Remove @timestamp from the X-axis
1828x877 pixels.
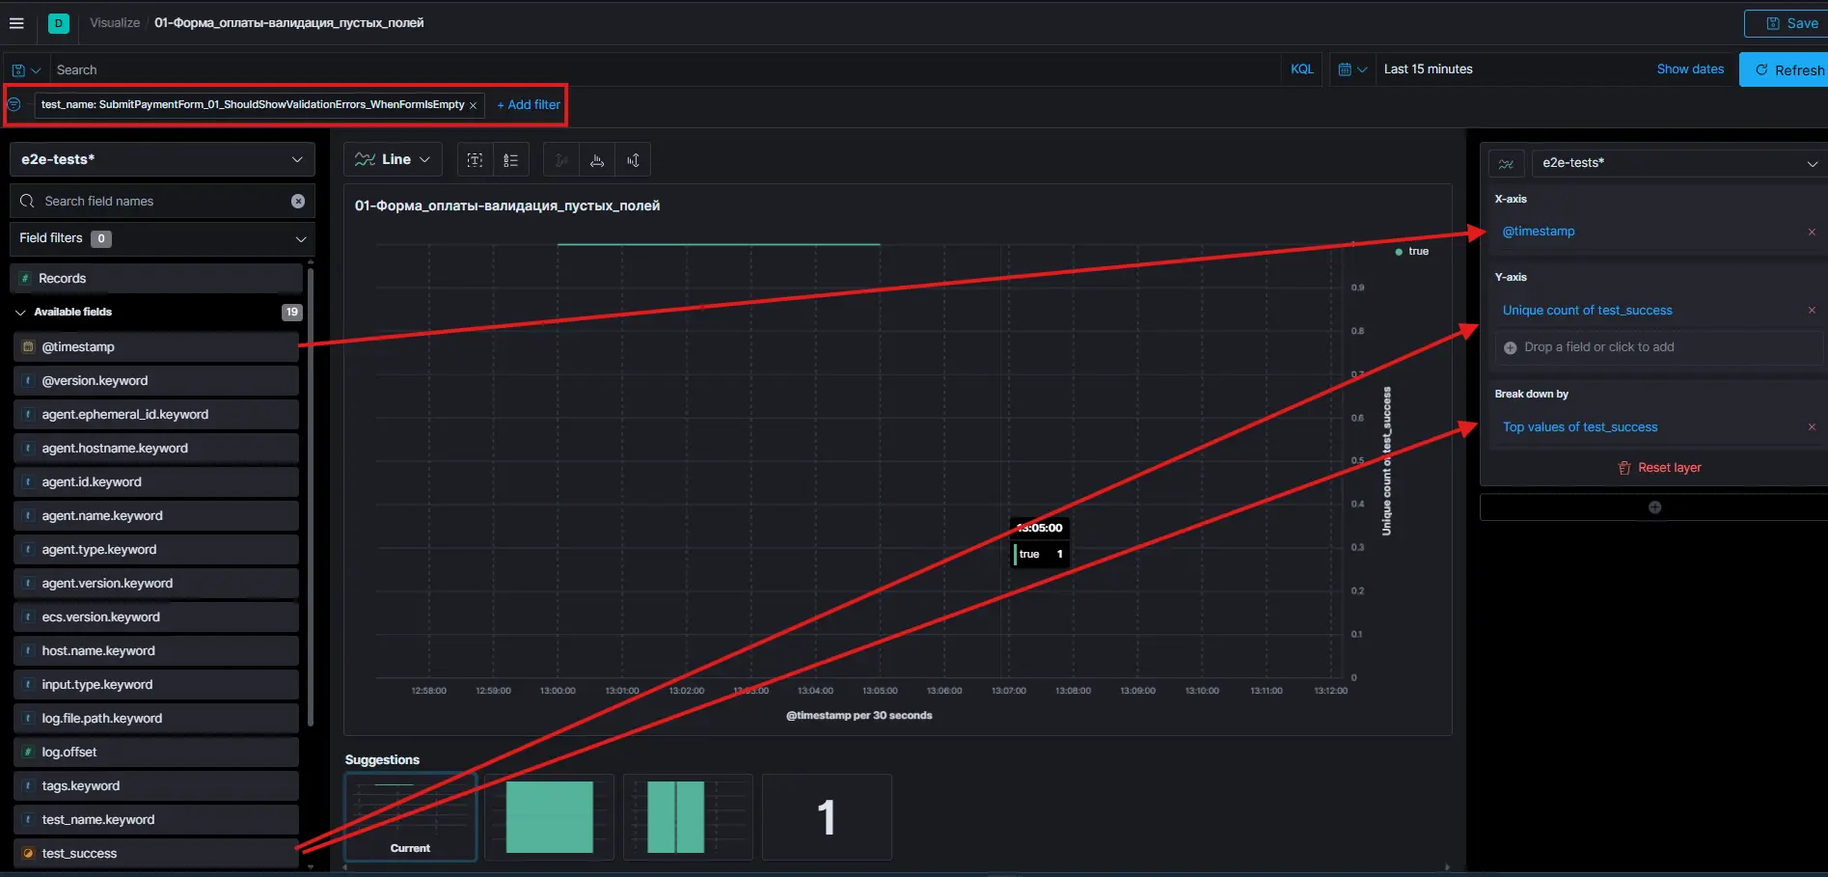[1811, 232]
